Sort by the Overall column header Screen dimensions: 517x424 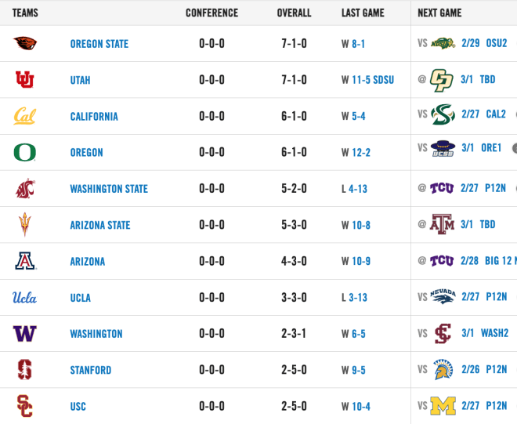click(294, 13)
